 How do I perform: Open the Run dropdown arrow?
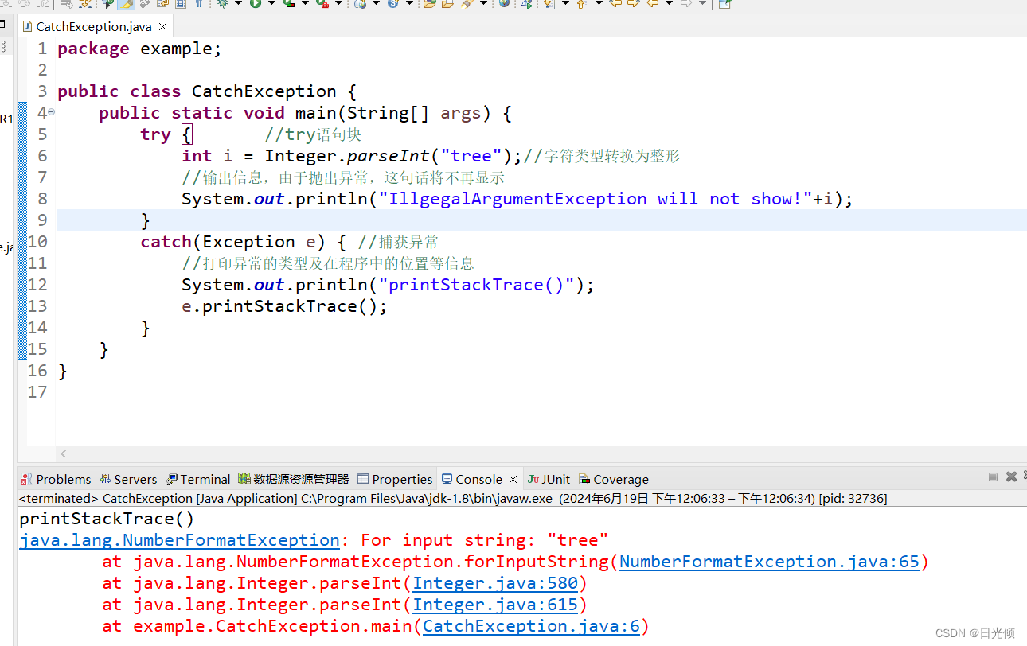pyautogui.click(x=271, y=4)
